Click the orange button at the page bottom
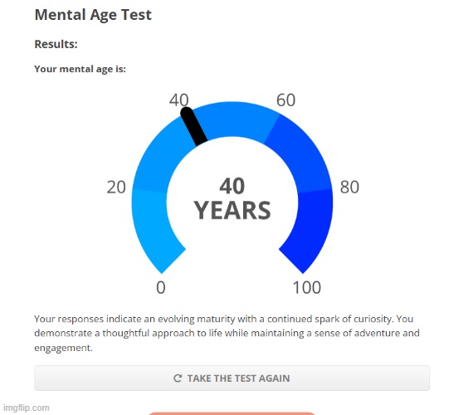Screen dimensions: 473x415 232,413
